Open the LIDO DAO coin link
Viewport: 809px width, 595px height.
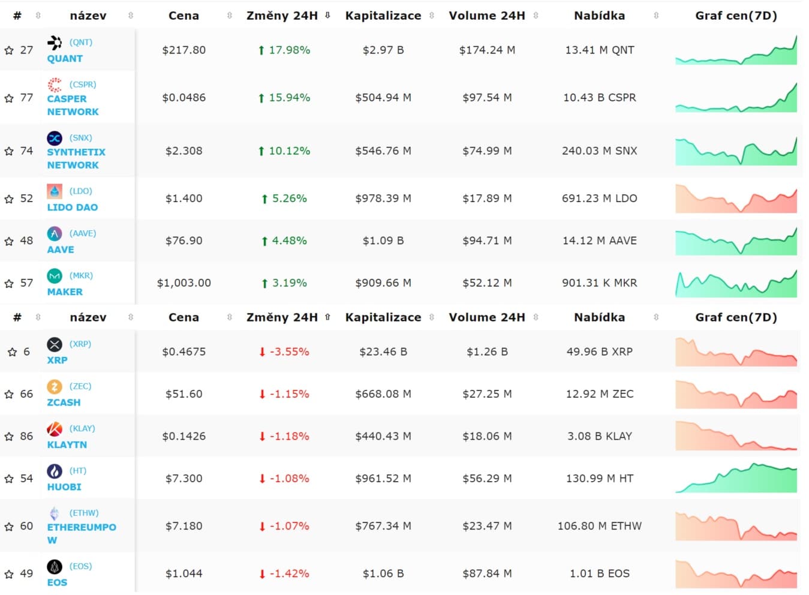point(72,208)
